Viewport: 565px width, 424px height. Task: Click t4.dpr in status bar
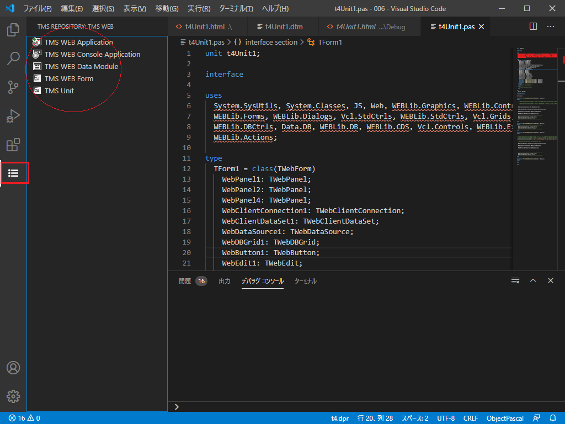340,418
